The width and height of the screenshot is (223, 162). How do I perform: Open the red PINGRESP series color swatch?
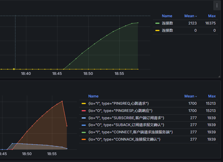(84, 111)
